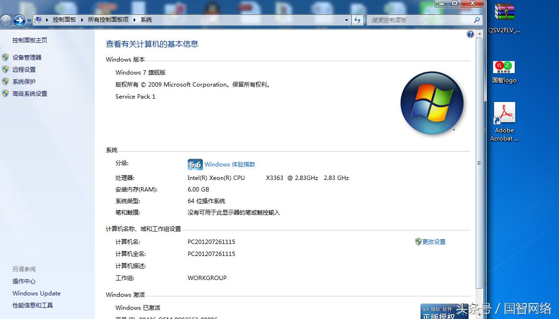Open 控制面板主页 link

(30, 40)
